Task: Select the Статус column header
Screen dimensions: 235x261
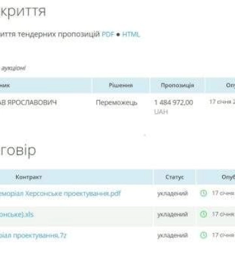Action: (x=174, y=177)
